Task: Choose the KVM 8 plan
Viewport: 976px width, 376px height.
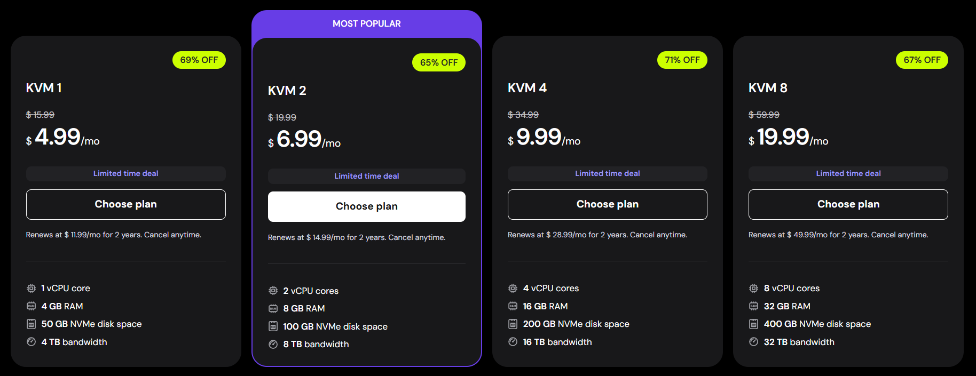Action: tap(848, 204)
